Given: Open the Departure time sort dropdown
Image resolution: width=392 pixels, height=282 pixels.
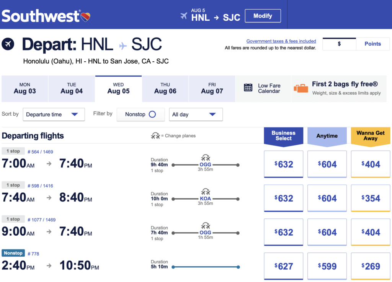Looking at the screenshot, I should tap(54, 114).
